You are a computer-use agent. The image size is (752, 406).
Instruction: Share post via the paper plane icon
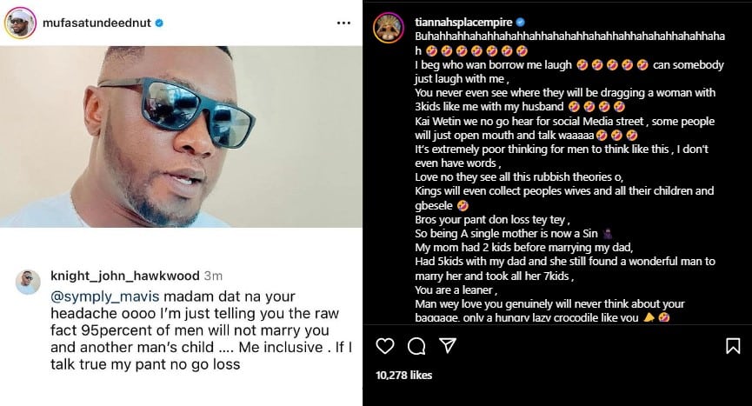click(447, 347)
